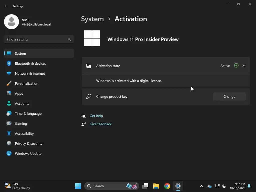Click the back arrow in Settings
256x192 pixels.
point(6,6)
